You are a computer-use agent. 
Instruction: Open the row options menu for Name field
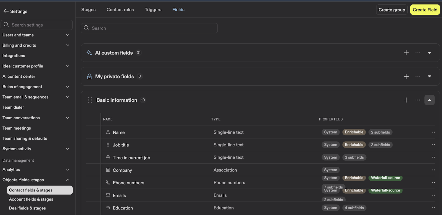coord(433,132)
